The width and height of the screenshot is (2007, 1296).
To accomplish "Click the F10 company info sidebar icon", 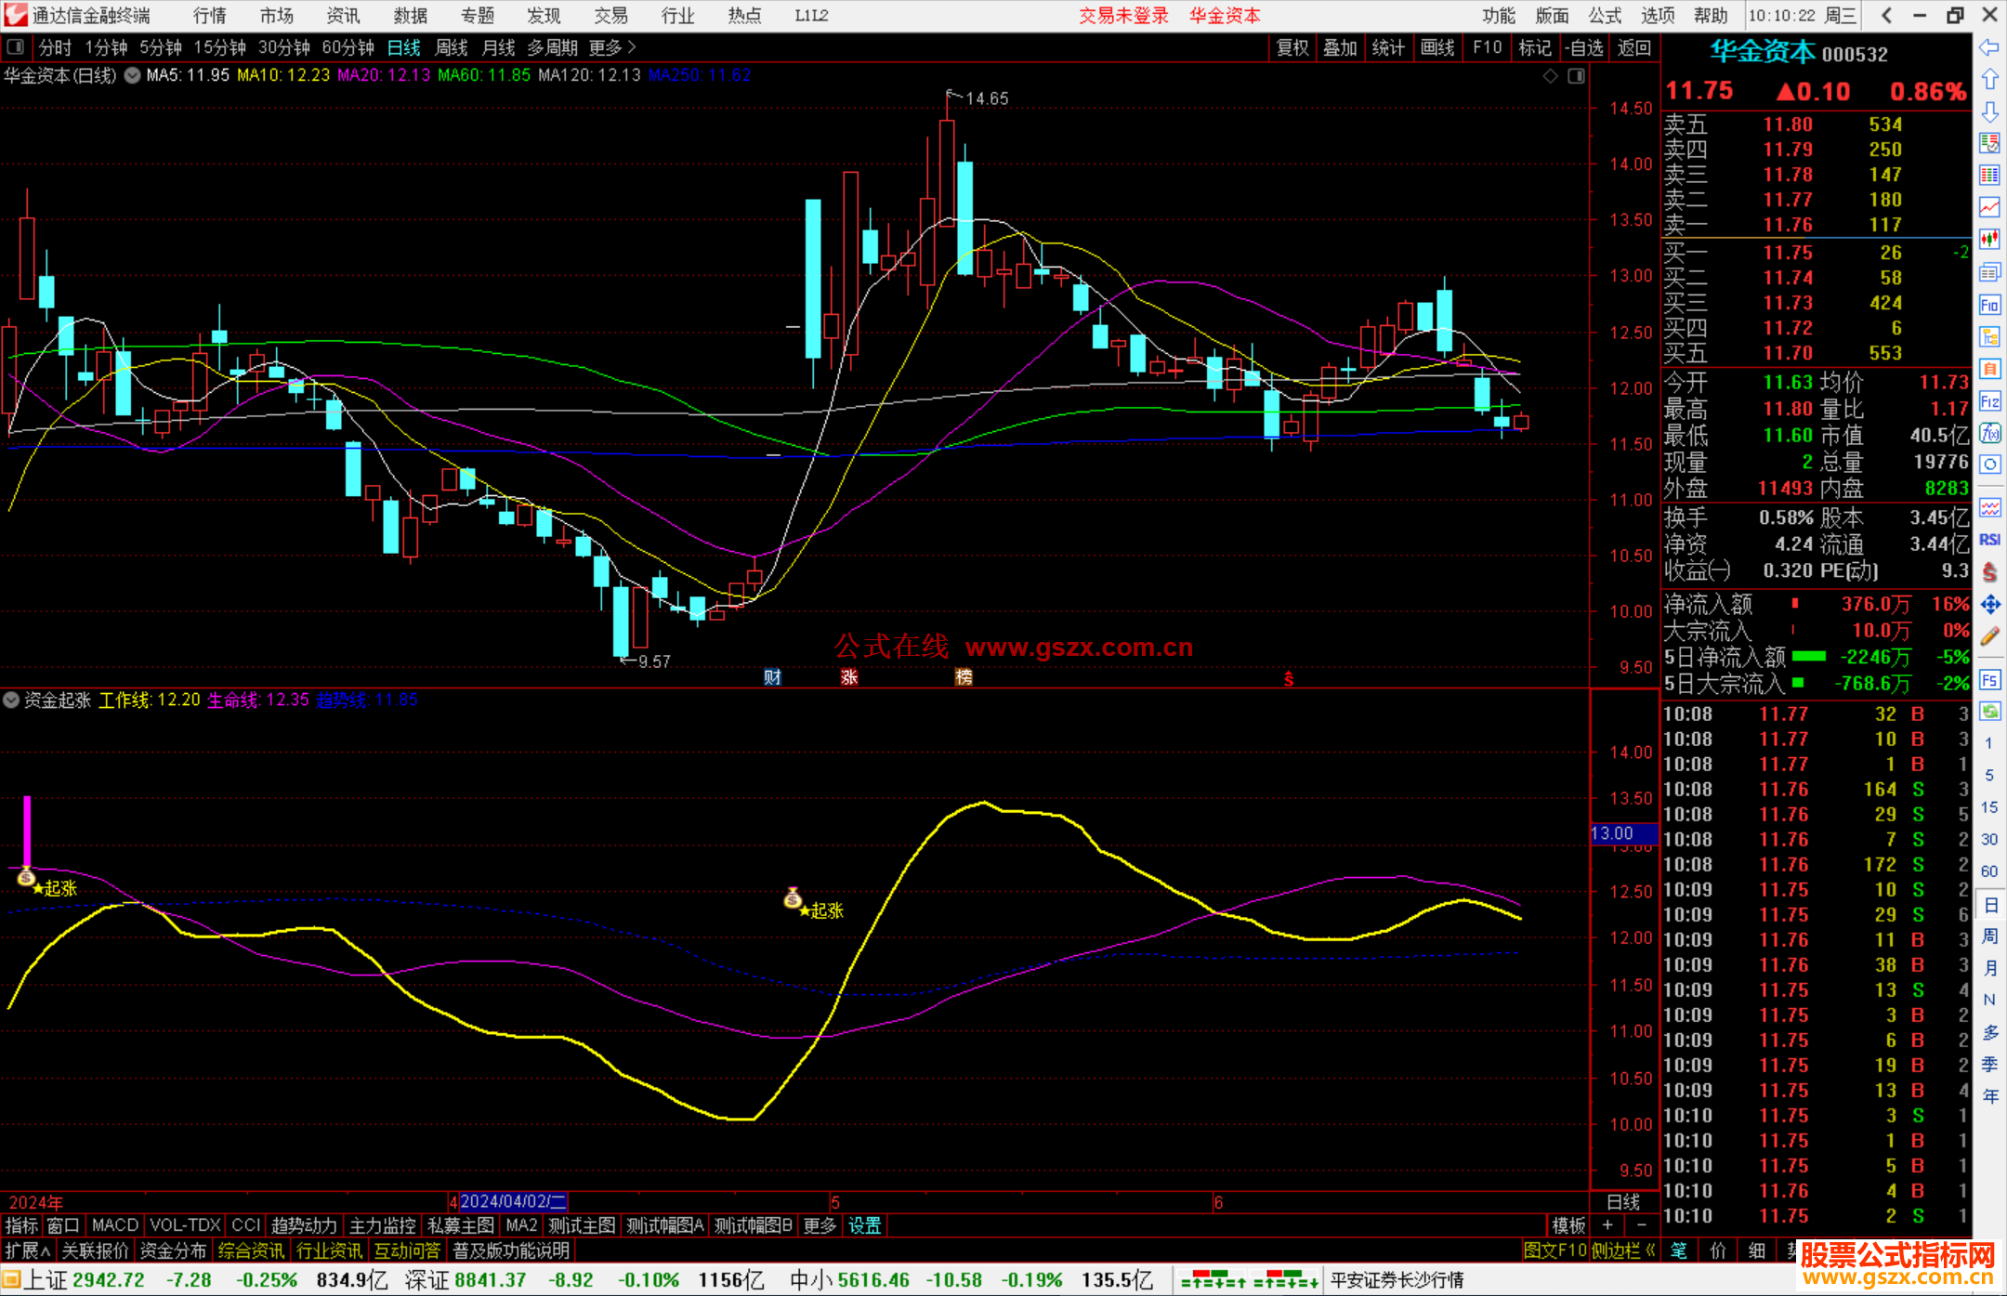I will point(1989,305).
